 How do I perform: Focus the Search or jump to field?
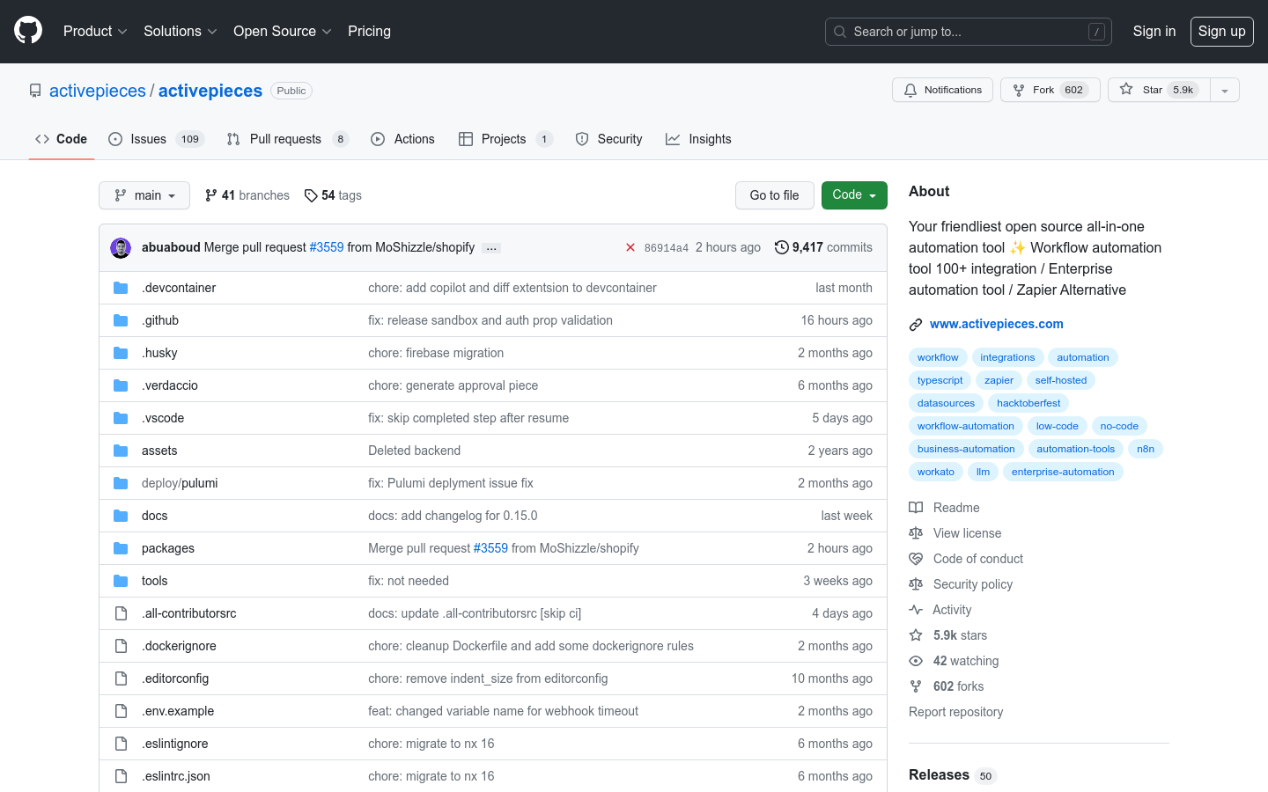click(969, 32)
